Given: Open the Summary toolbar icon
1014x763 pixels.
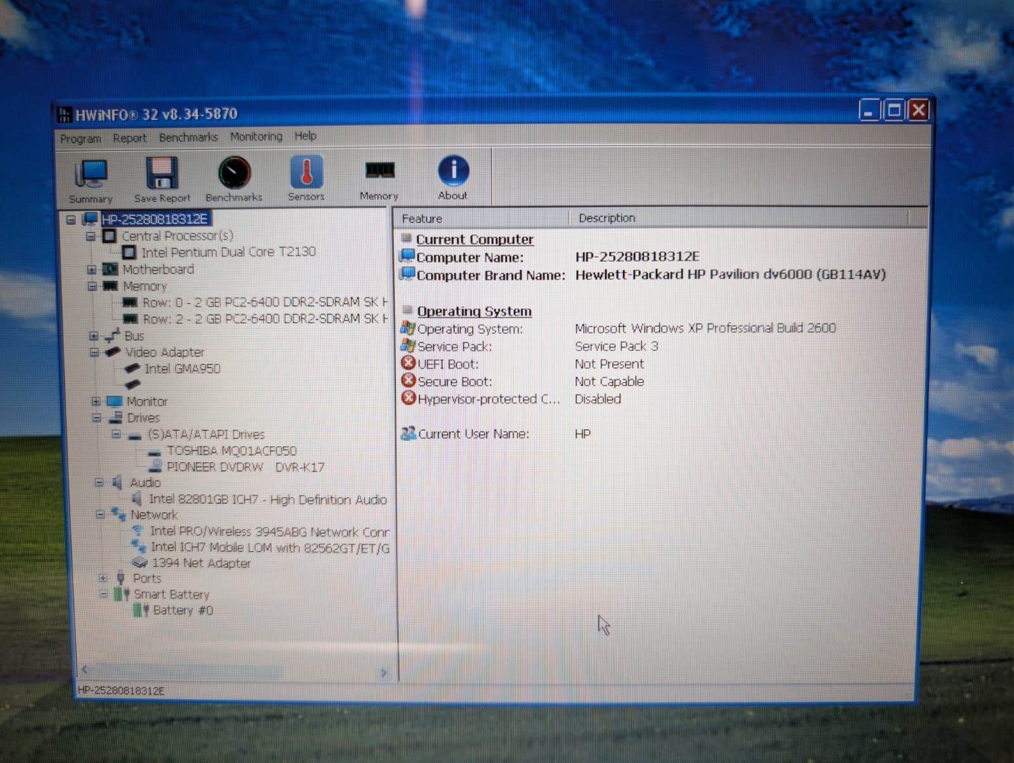Looking at the screenshot, I should 91,174.
